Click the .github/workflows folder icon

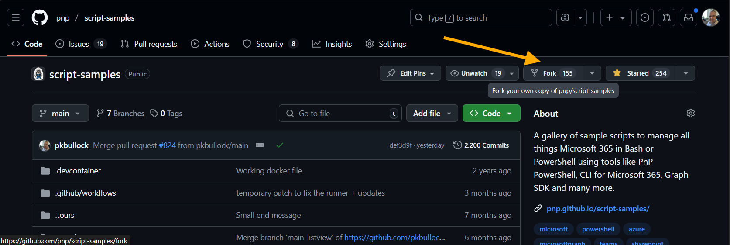pos(45,193)
